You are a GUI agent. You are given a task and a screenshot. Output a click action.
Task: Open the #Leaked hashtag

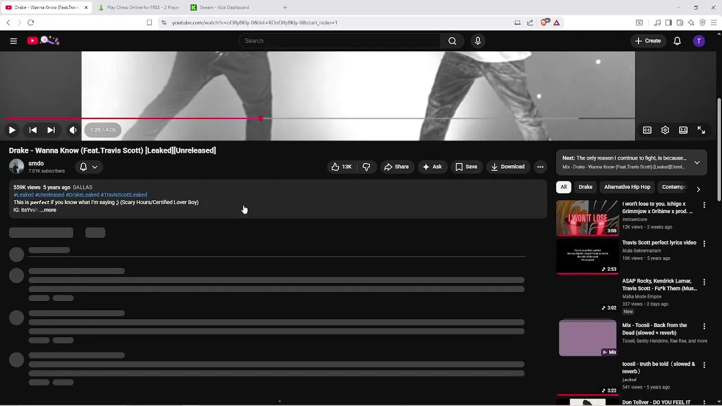click(x=24, y=195)
